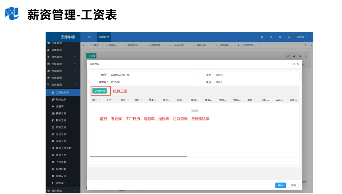Click the trash icon in top bar
Viewport: 342px width, 194px height.
pyautogui.click(x=271, y=37)
